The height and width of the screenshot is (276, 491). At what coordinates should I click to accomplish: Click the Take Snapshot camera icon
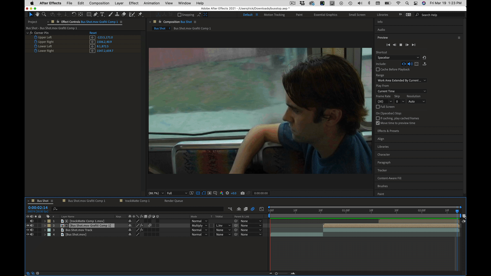(242, 193)
